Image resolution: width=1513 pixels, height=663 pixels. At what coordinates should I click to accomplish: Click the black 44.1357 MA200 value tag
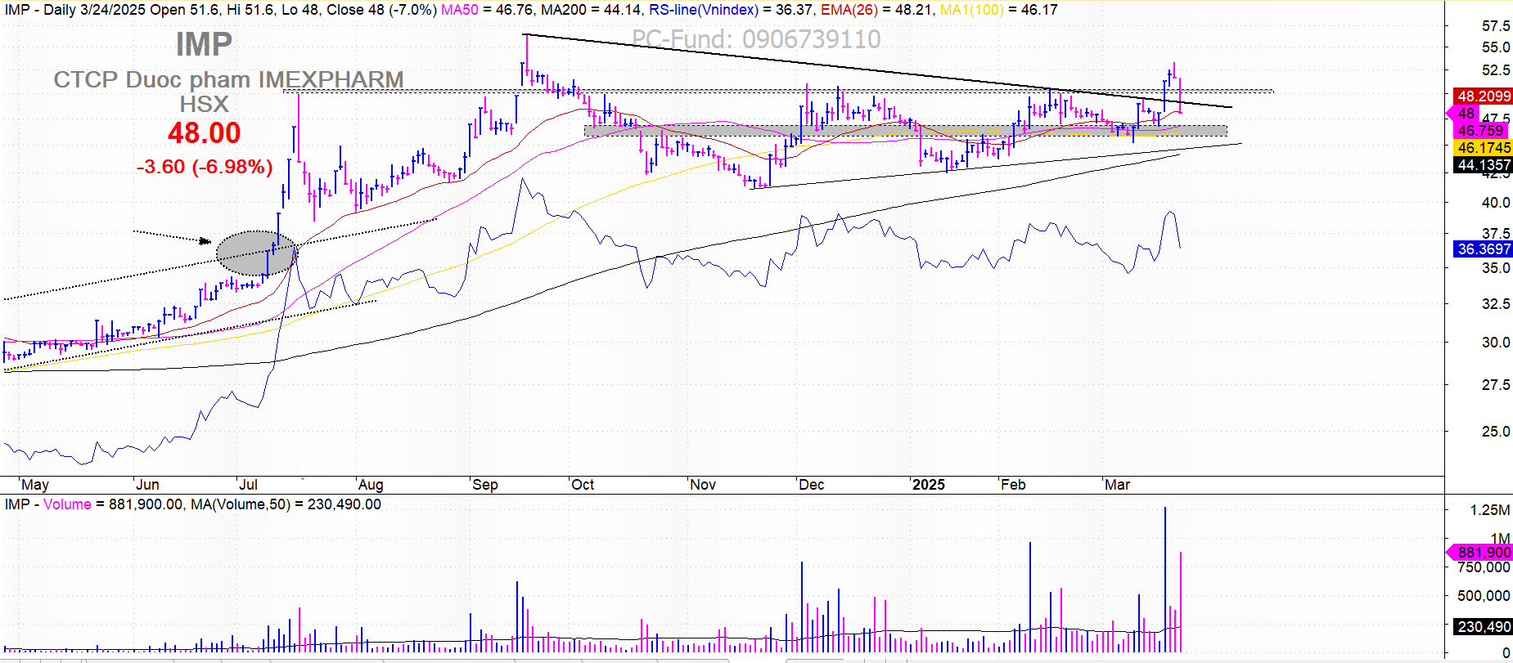[1484, 165]
